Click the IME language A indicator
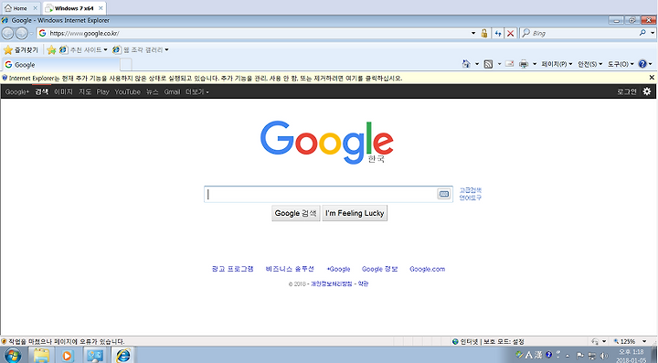658x363 pixels. [529, 355]
